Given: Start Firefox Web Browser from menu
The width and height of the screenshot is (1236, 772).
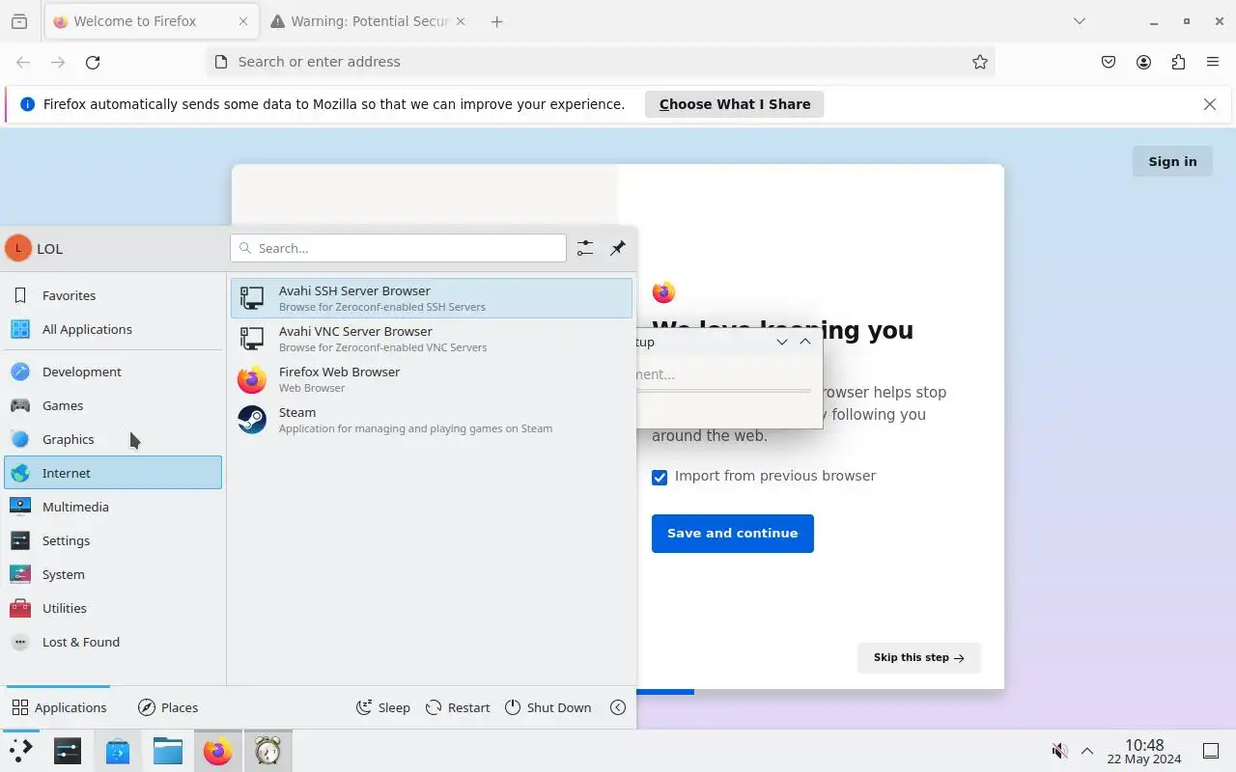Looking at the screenshot, I should point(432,379).
